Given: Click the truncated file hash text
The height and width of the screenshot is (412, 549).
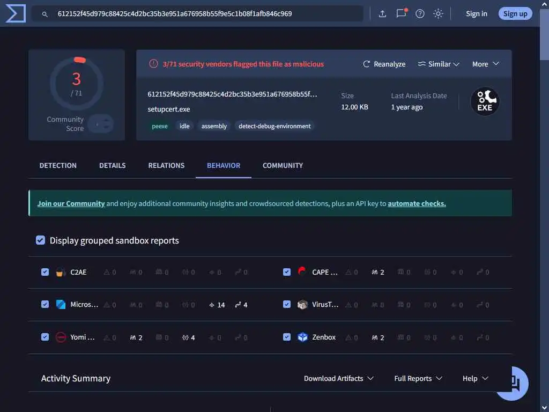Looking at the screenshot, I should coord(232,94).
